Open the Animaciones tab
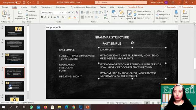 (x=61, y=7)
